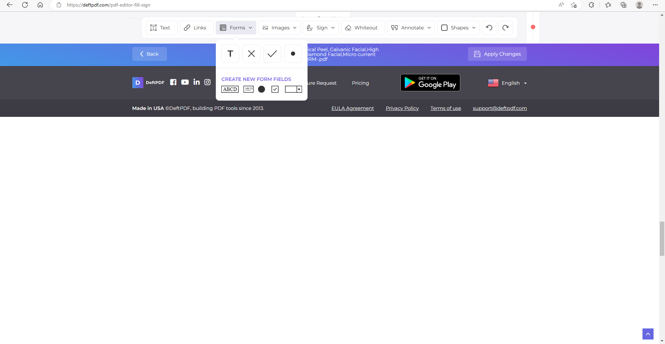This screenshot has height=344, width=665.
Task: Expand the Images dropdown
Action: [280, 28]
